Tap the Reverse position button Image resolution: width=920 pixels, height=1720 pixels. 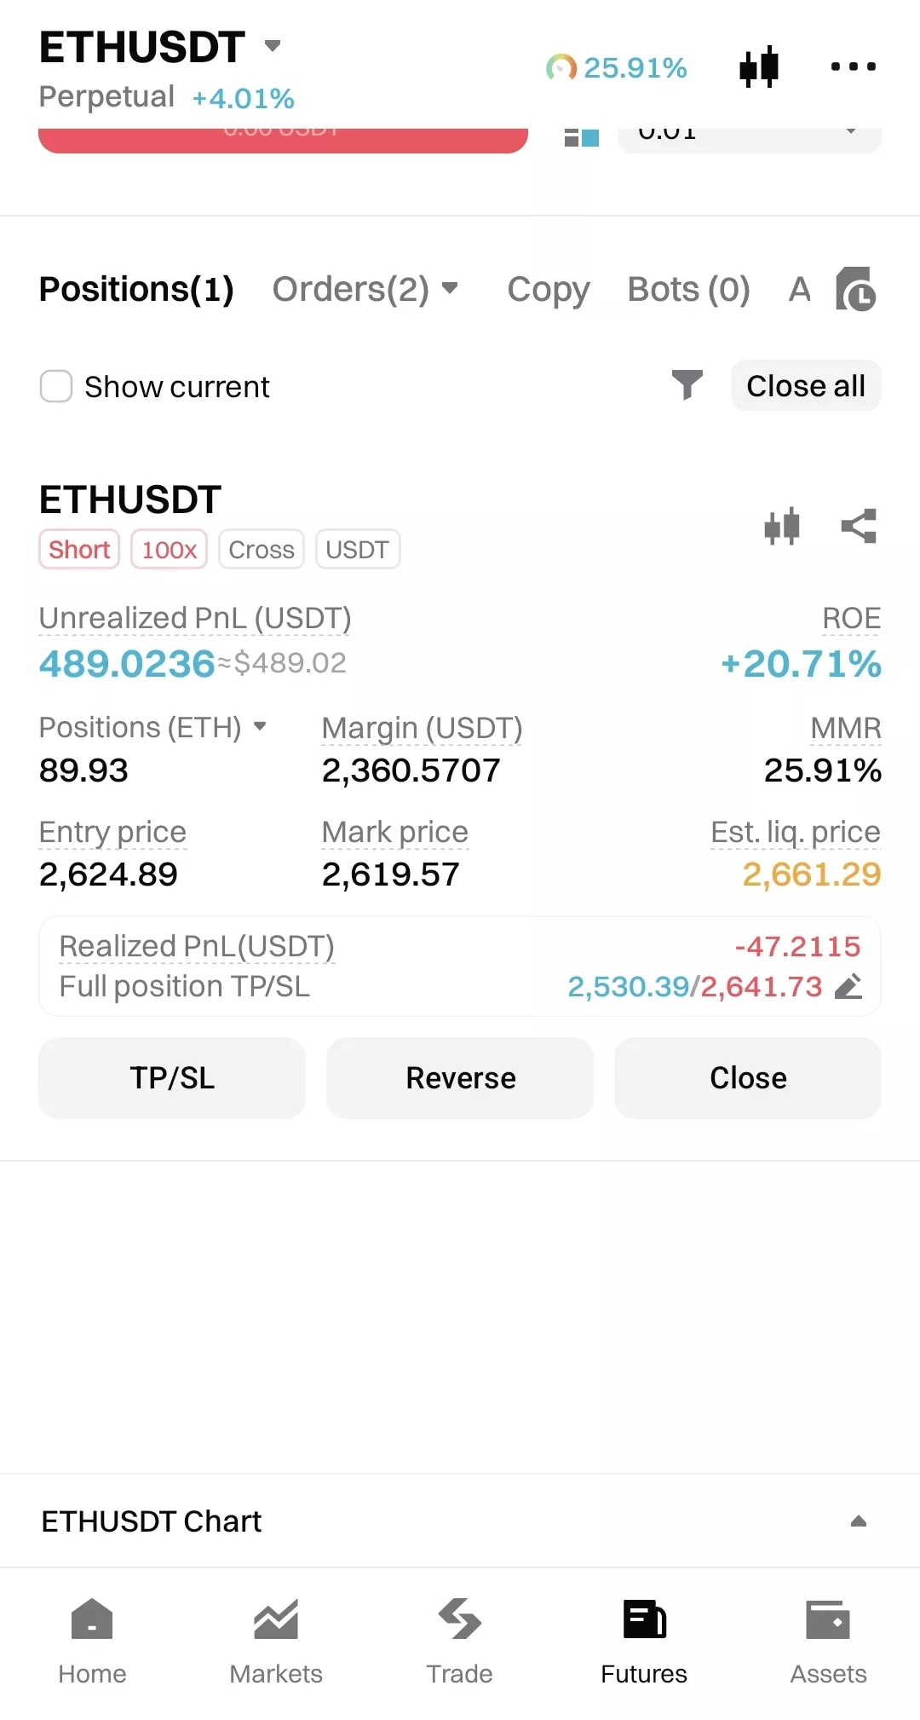tap(460, 1078)
